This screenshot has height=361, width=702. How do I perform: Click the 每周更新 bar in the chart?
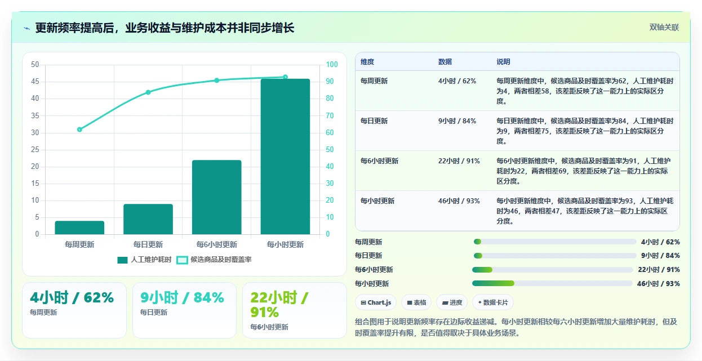click(x=79, y=228)
